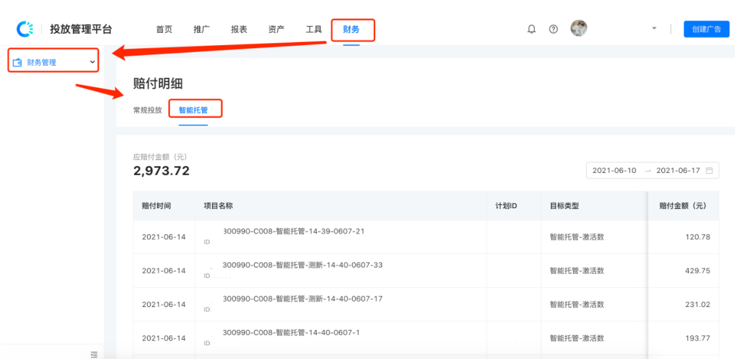Viewport: 735px width, 362px height.
Task: Open the user profile avatar
Action: pos(579,28)
